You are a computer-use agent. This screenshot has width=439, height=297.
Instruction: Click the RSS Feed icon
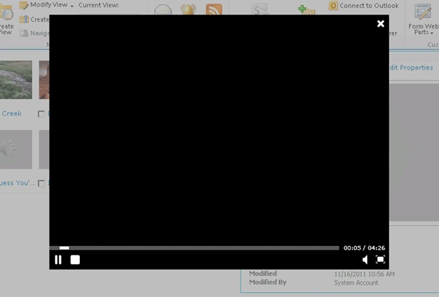214,9
